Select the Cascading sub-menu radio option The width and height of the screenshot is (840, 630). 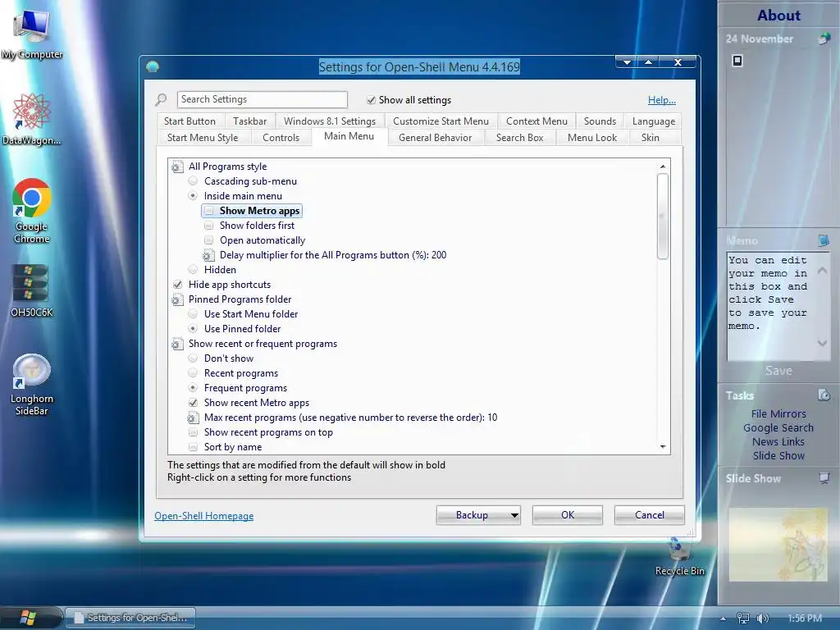[x=193, y=181]
